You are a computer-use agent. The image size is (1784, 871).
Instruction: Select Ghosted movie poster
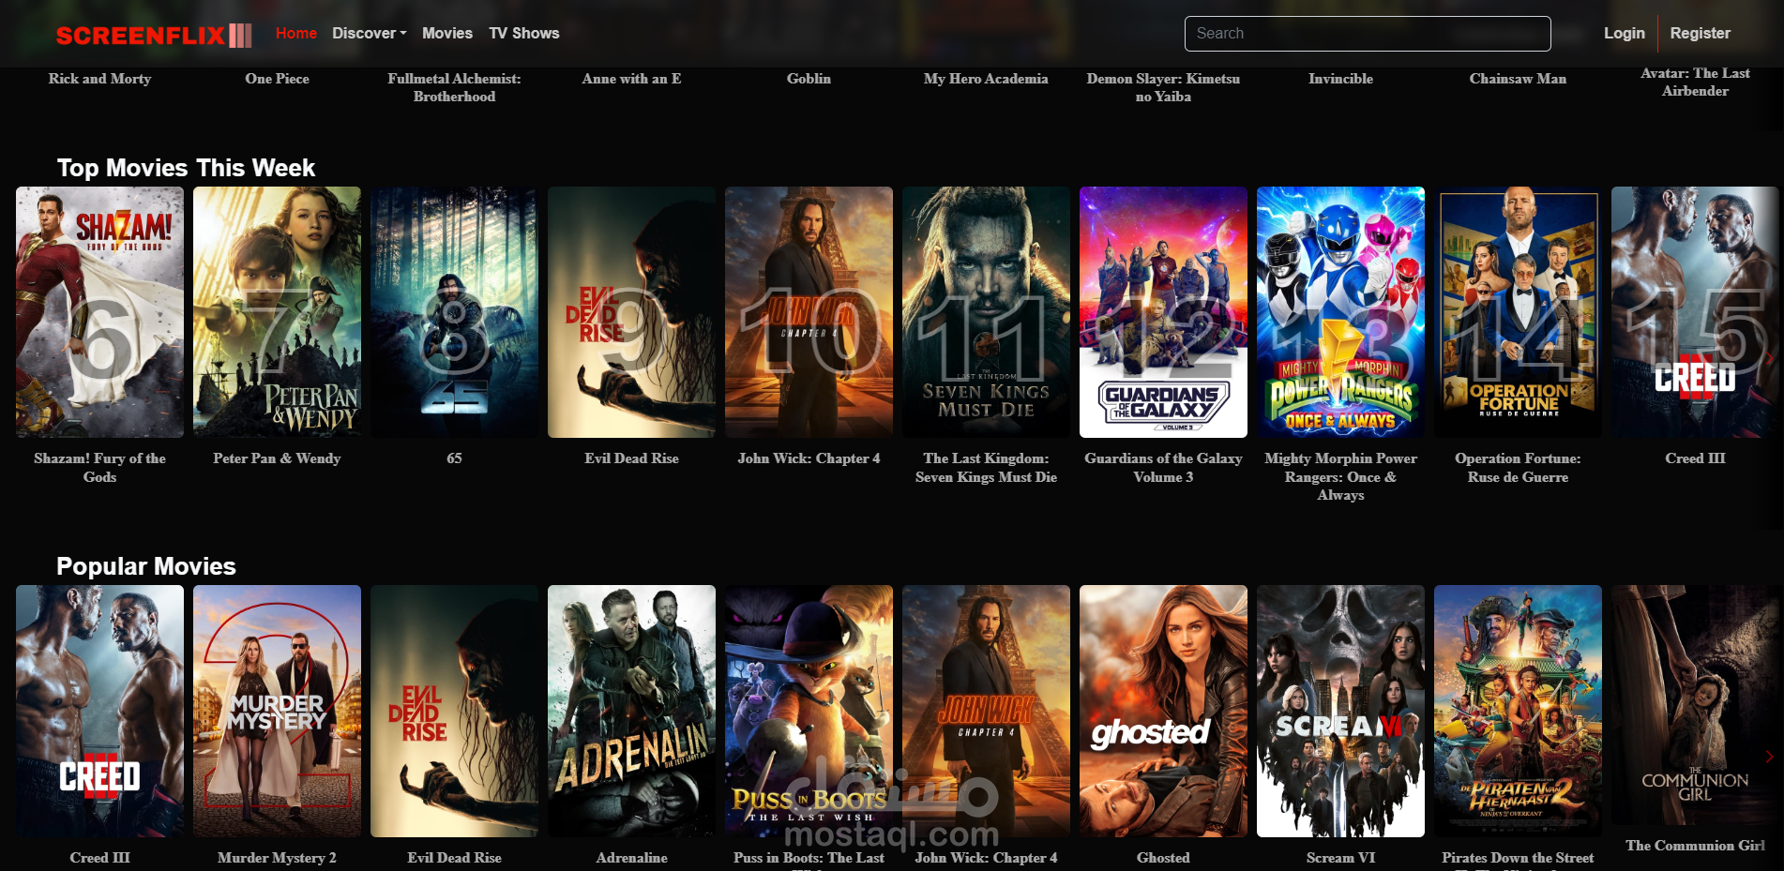tap(1163, 711)
